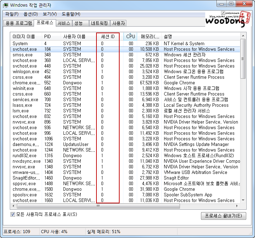
Task: Select the SnagitEditor process row
Action: [125, 178]
